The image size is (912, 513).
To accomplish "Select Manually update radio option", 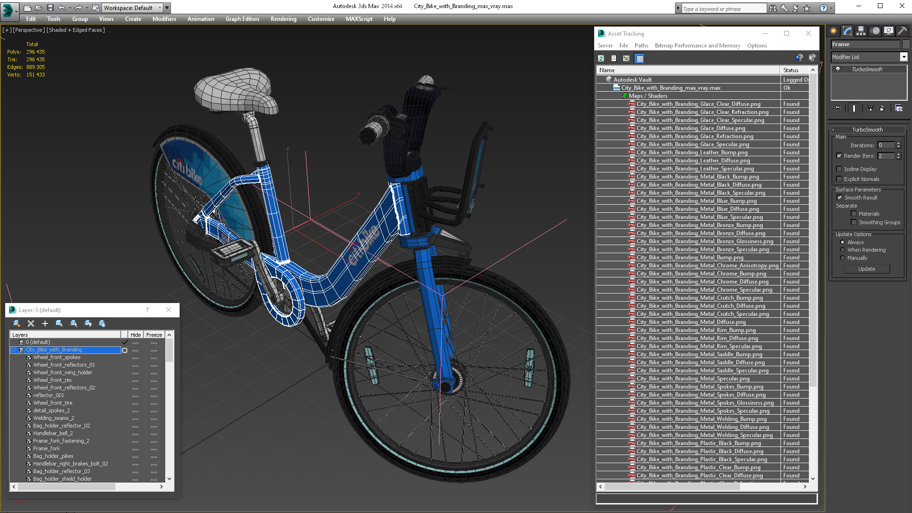I will point(843,258).
